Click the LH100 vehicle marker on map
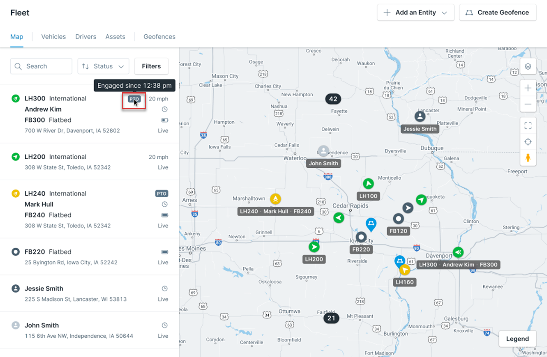 point(368,184)
